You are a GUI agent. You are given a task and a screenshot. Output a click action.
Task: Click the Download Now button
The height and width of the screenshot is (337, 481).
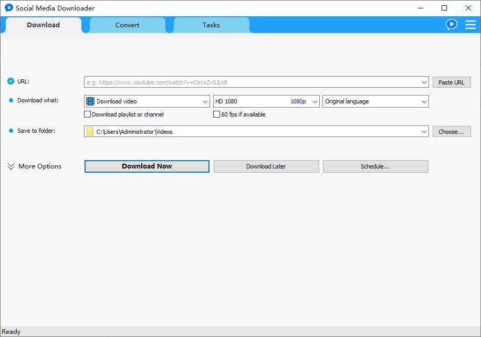point(147,166)
